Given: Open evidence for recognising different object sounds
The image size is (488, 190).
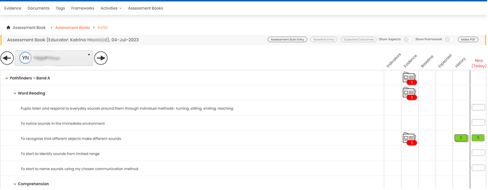Looking at the screenshot, I should (x=410, y=138).
